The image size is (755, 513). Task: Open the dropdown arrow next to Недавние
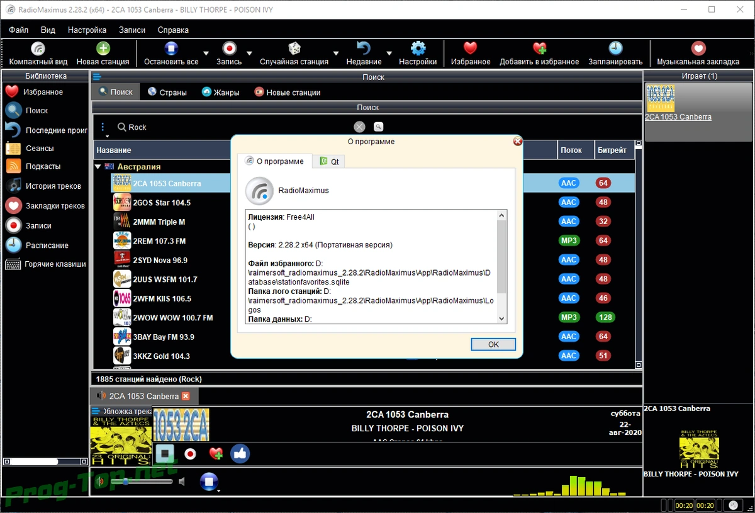(389, 53)
